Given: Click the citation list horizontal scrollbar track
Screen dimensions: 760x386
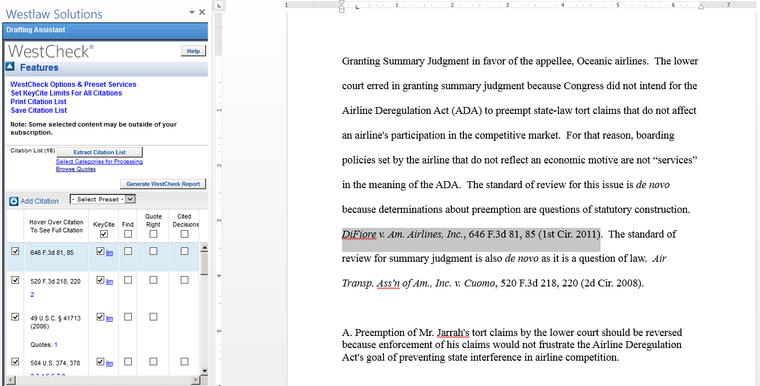Looking at the screenshot, I should point(102,380).
